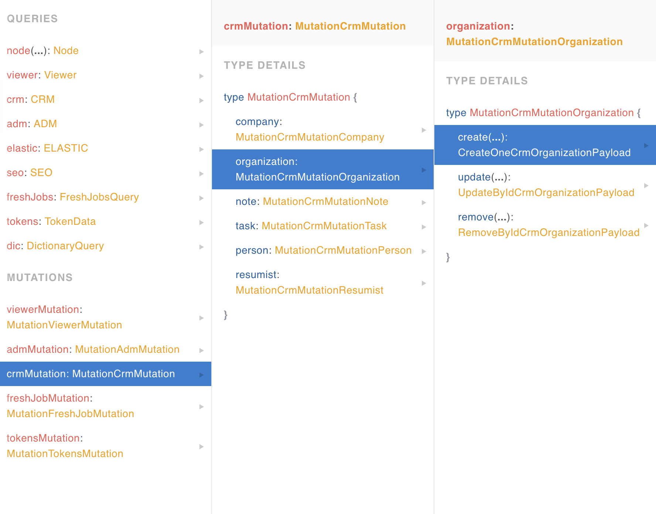Image resolution: width=656 pixels, height=514 pixels.
Task: Click arrow on selected crmMutation row
Action: (x=201, y=375)
